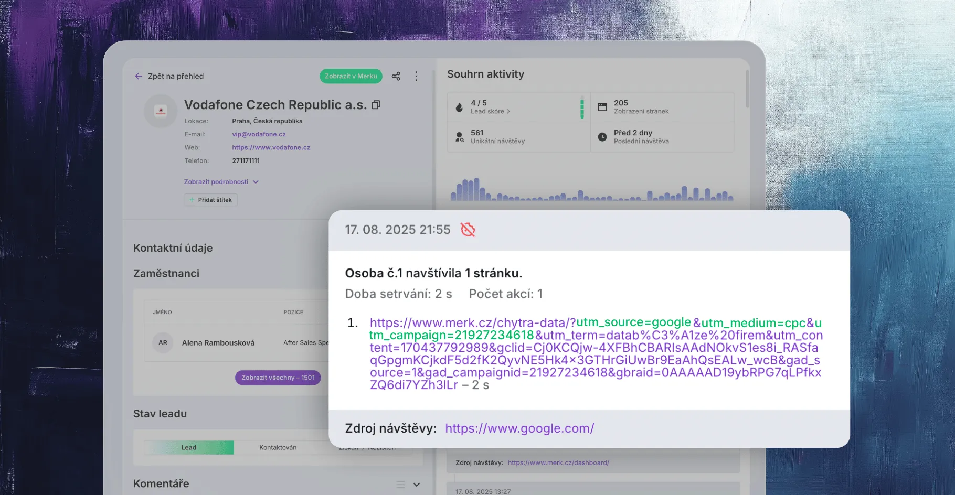
Task: Click the Lead skóre flame icon
Action: tap(459, 107)
